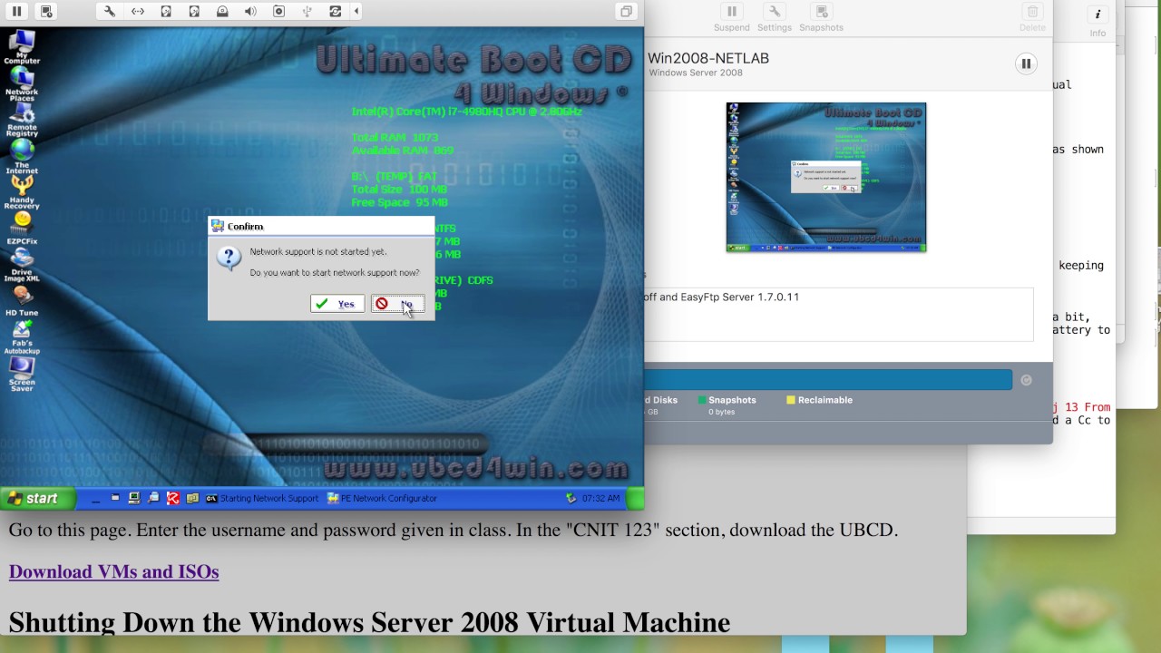This screenshot has width=1161, height=653.
Task: Open Snapshots in the VM library window
Action: pyautogui.click(x=822, y=18)
